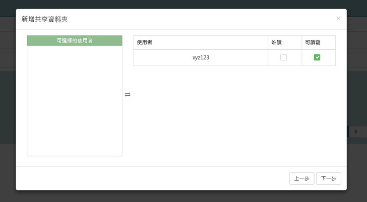Click the 唯讀 column header
Viewport: 367px width, 202px height.
tap(276, 42)
